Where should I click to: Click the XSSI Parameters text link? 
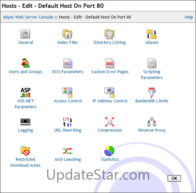pos(68,72)
